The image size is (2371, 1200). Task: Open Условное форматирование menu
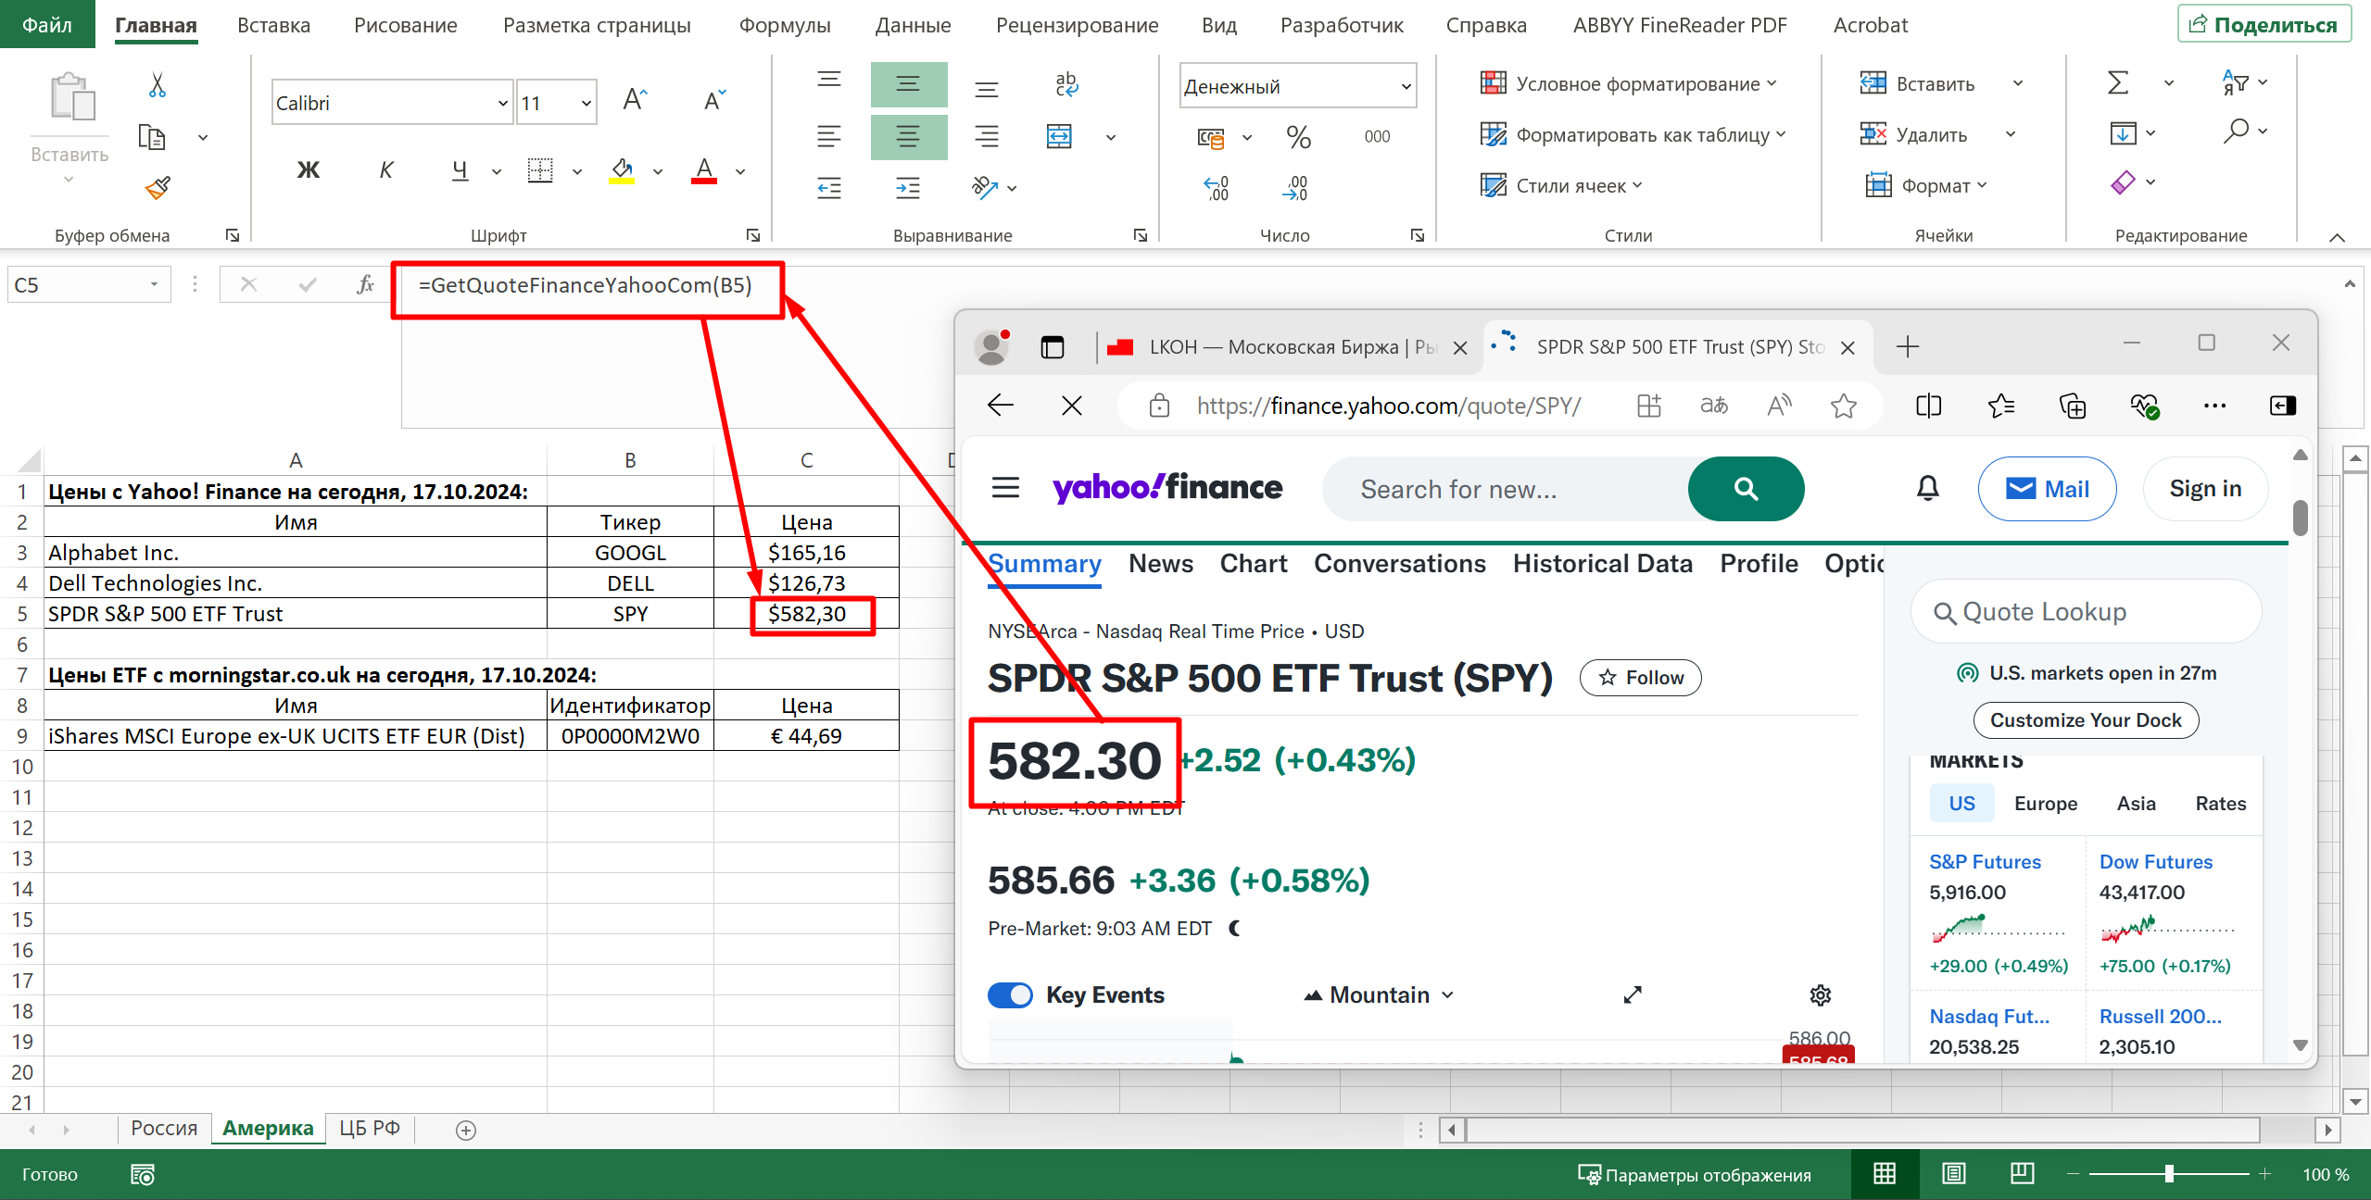[1628, 84]
